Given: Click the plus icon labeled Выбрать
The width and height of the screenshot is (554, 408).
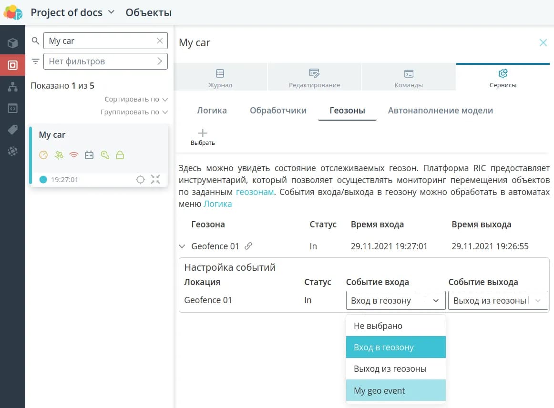Looking at the screenshot, I should tap(203, 136).
